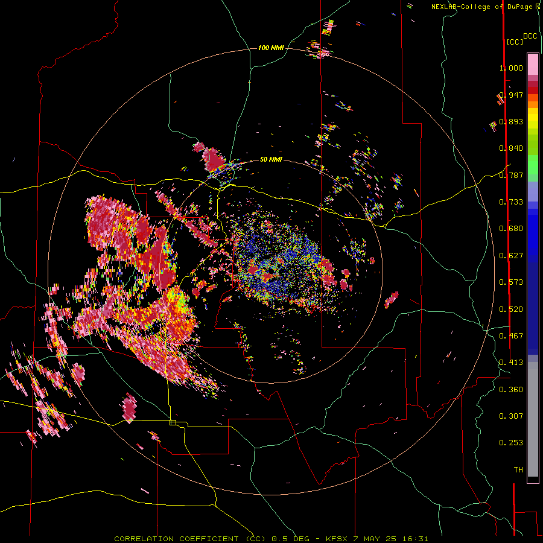Image resolution: width=543 pixels, height=543 pixels.
Task: Click the 0.467 scale value
Action: tap(511, 336)
